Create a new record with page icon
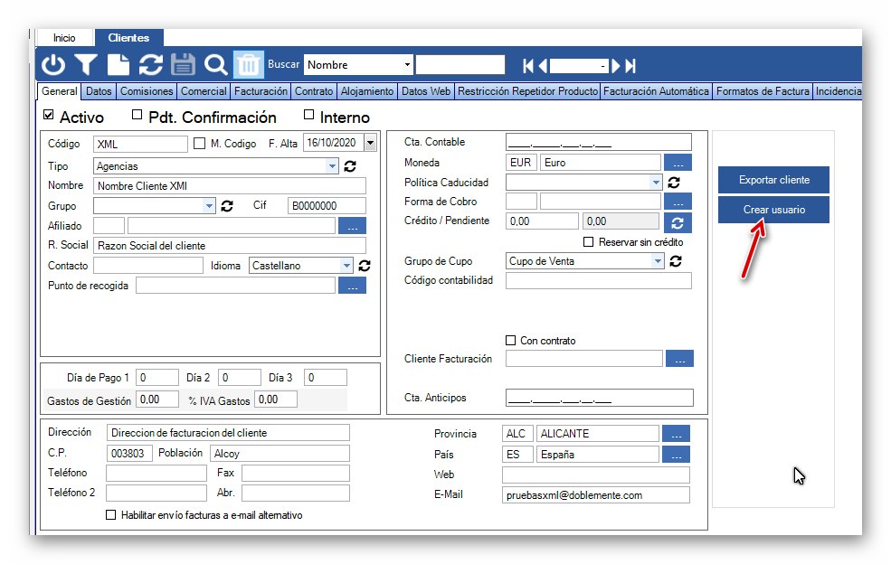 [118, 64]
